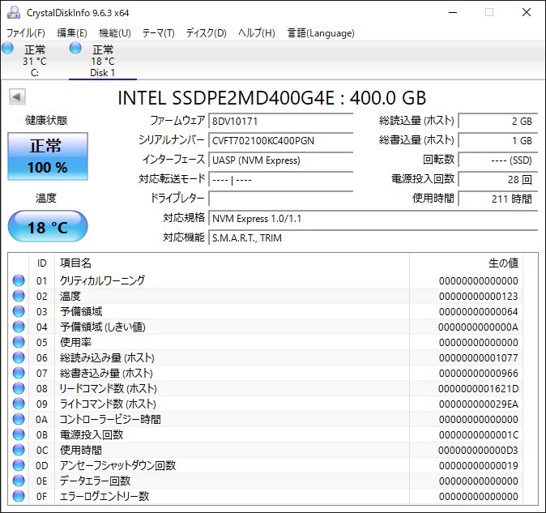Open the テーマ(T) menu
The width and height of the screenshot is (546, 513).
click(158, 33)
